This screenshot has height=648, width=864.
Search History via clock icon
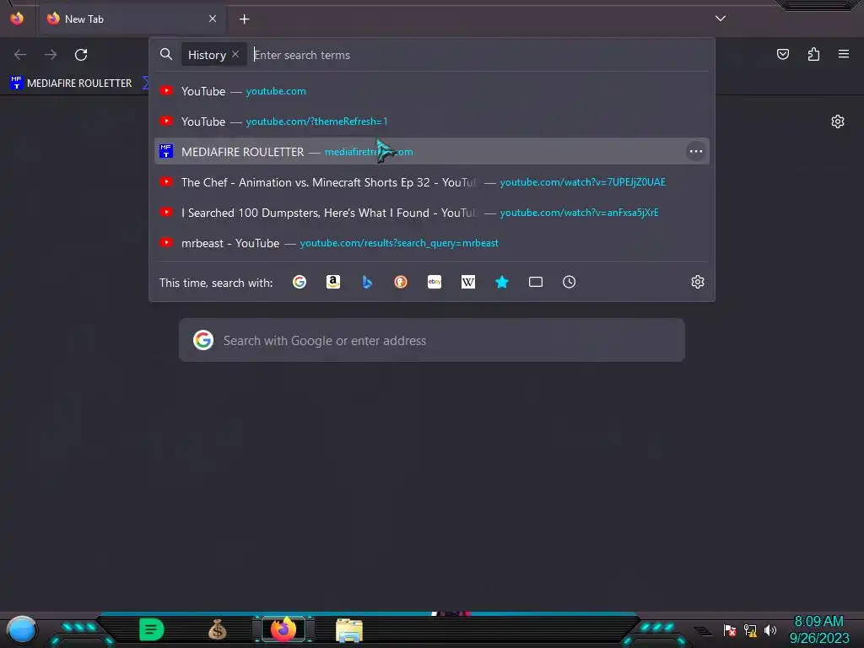coord(570,282)
